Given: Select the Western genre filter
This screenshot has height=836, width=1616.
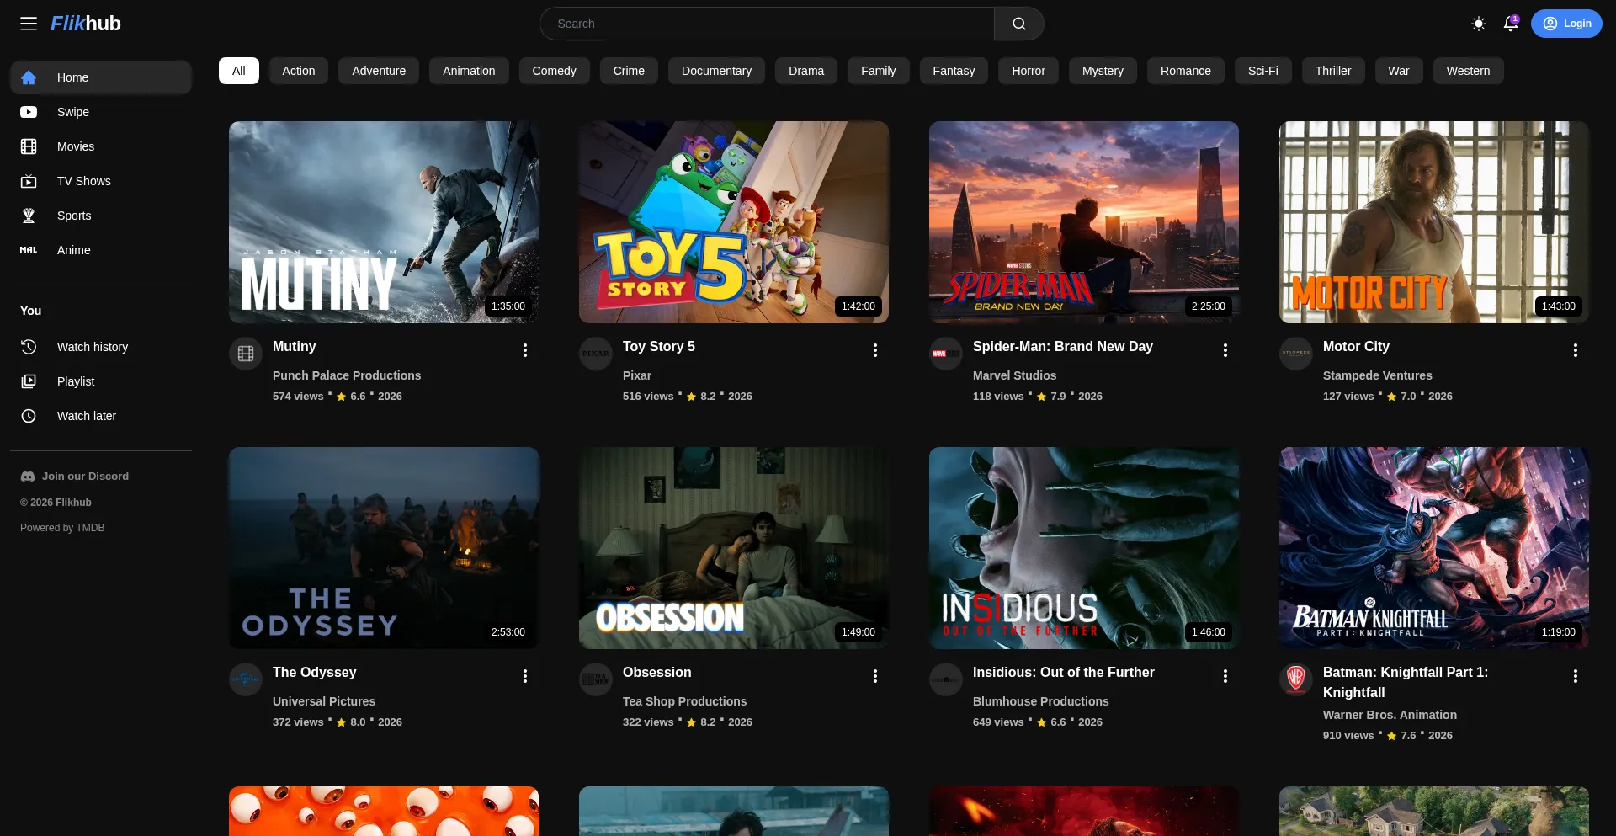Looking at the screenshot, I should point(1468,71).
